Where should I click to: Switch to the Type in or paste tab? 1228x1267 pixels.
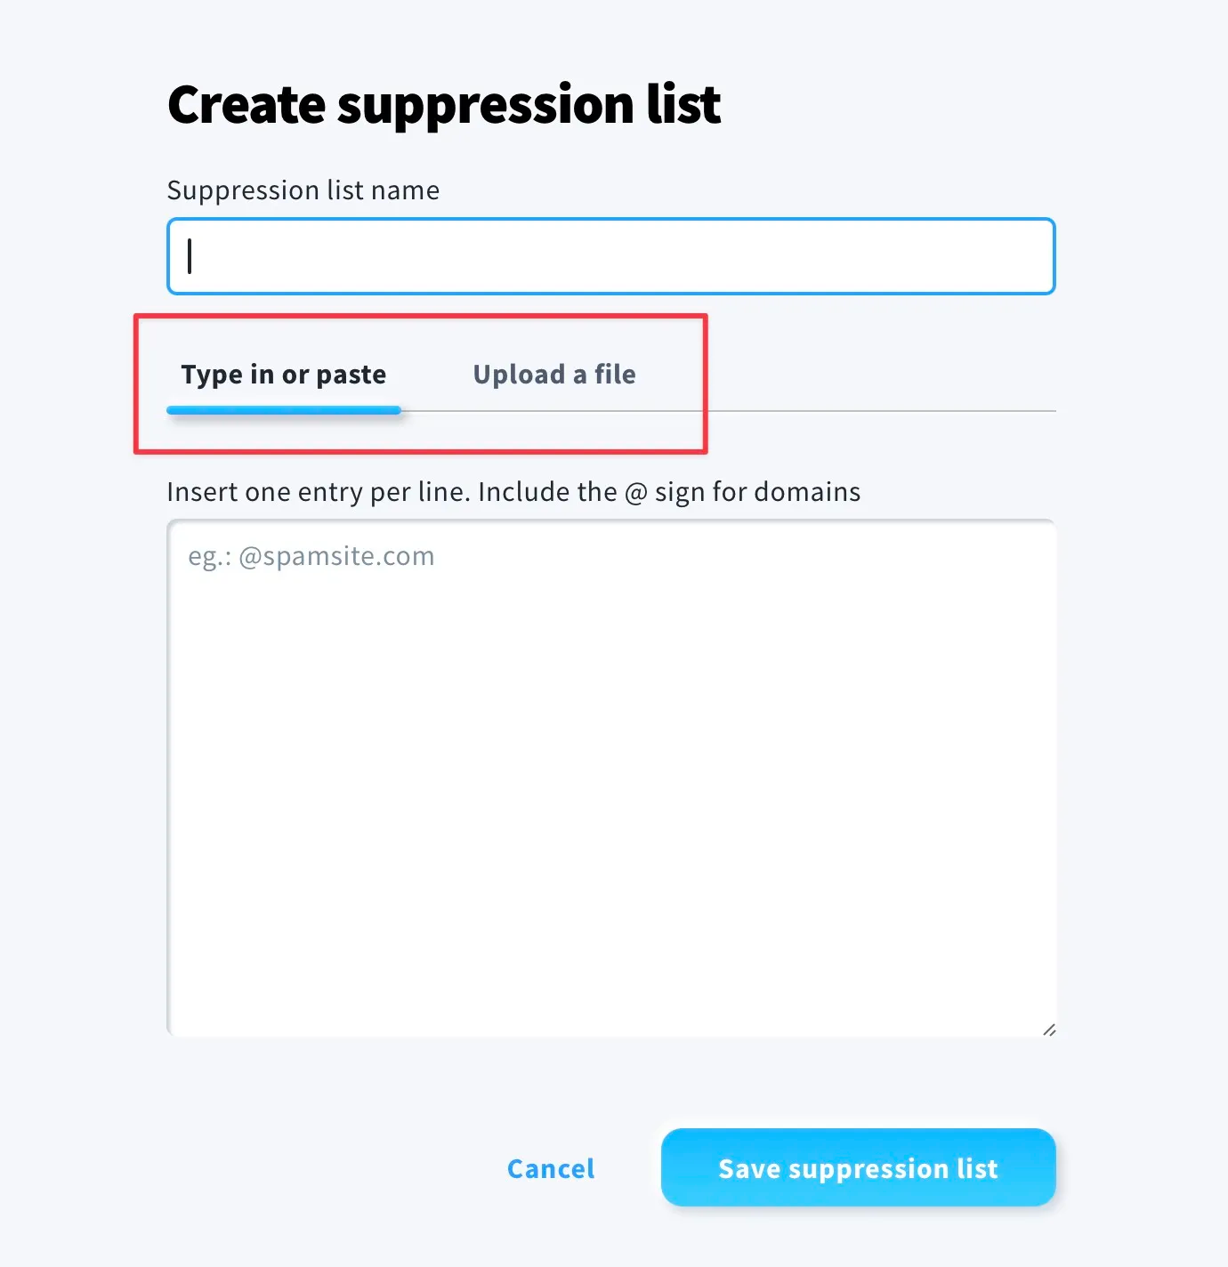click(x=283, y=375)
